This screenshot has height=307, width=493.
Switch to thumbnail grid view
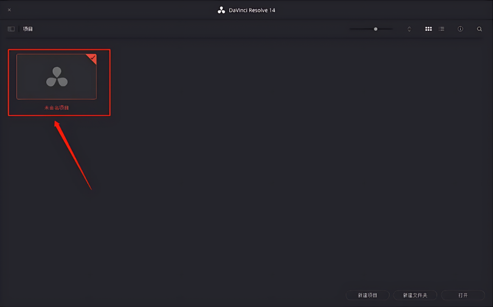pos(428,29)
